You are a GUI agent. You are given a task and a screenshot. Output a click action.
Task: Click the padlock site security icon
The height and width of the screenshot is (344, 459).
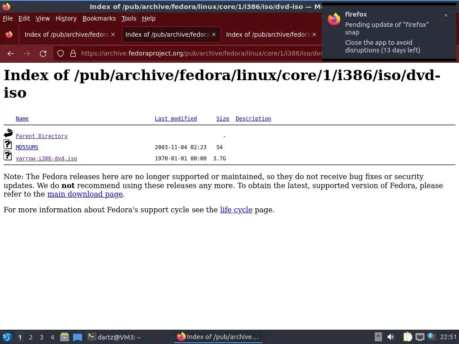click(73, 54)
